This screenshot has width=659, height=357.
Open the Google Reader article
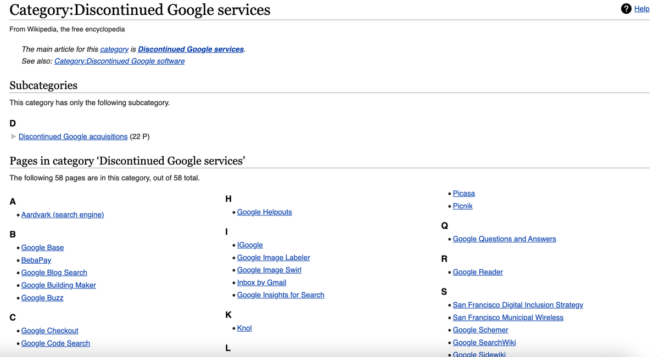click(x=478, y=272)
